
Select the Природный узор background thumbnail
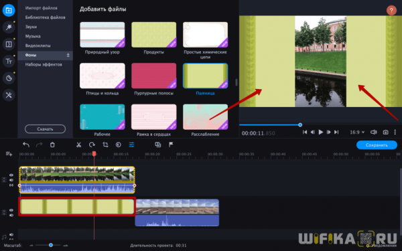(103, 35)
